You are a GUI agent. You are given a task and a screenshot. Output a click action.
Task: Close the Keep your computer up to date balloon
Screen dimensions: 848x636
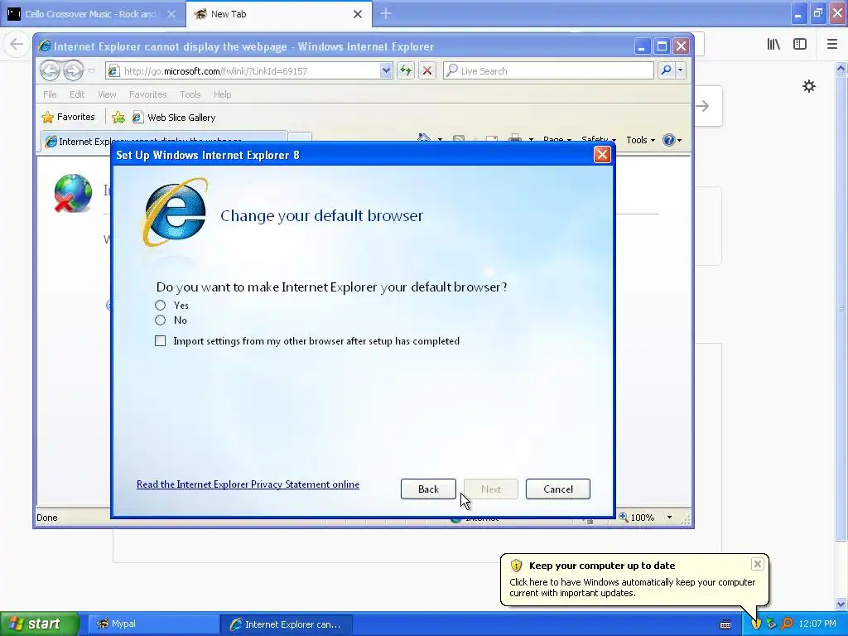(x=757, y=564)
